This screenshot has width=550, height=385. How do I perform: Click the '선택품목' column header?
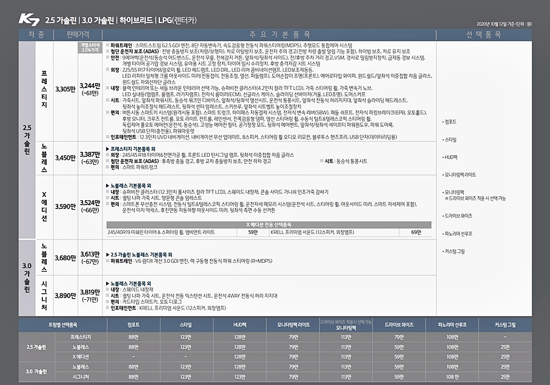click(x=483, y=35)
